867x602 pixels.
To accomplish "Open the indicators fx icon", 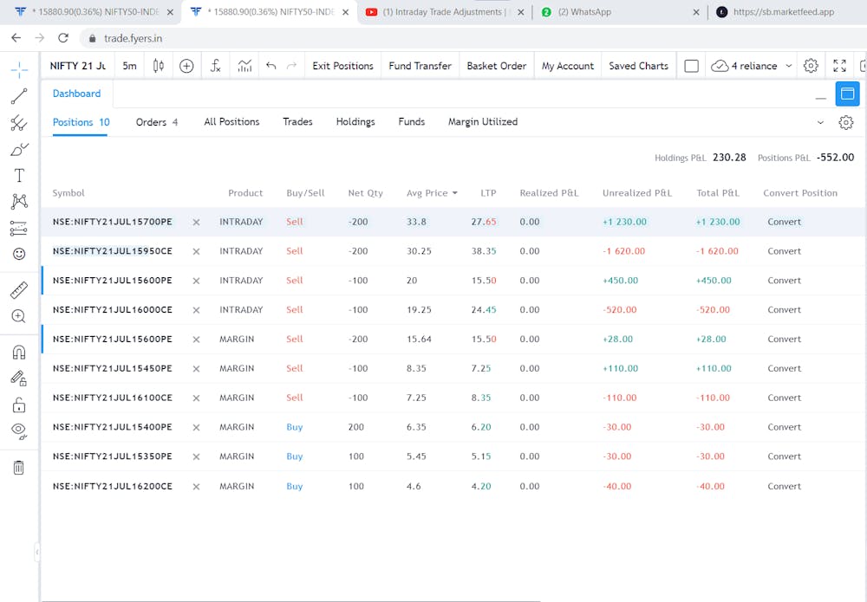I will click(215, 66).
